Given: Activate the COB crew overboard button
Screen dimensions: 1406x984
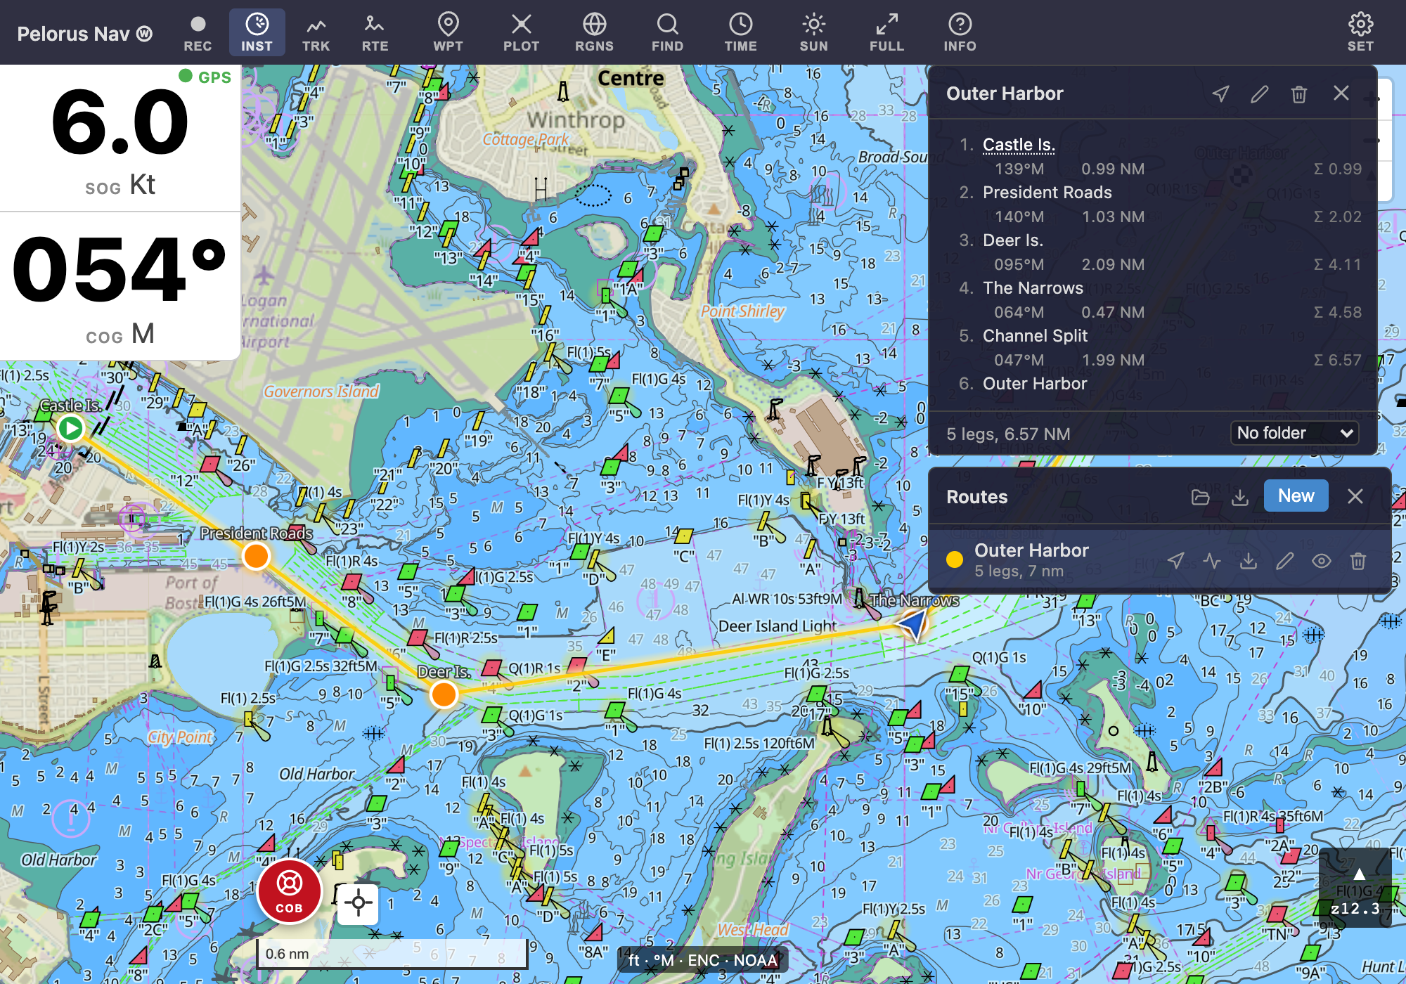Looking at the screenshot, I should tap(289, 891).
